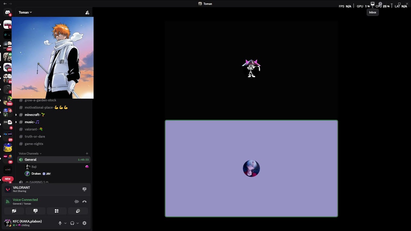Mute the microphone
411x231 pixels.
point(60,223)
